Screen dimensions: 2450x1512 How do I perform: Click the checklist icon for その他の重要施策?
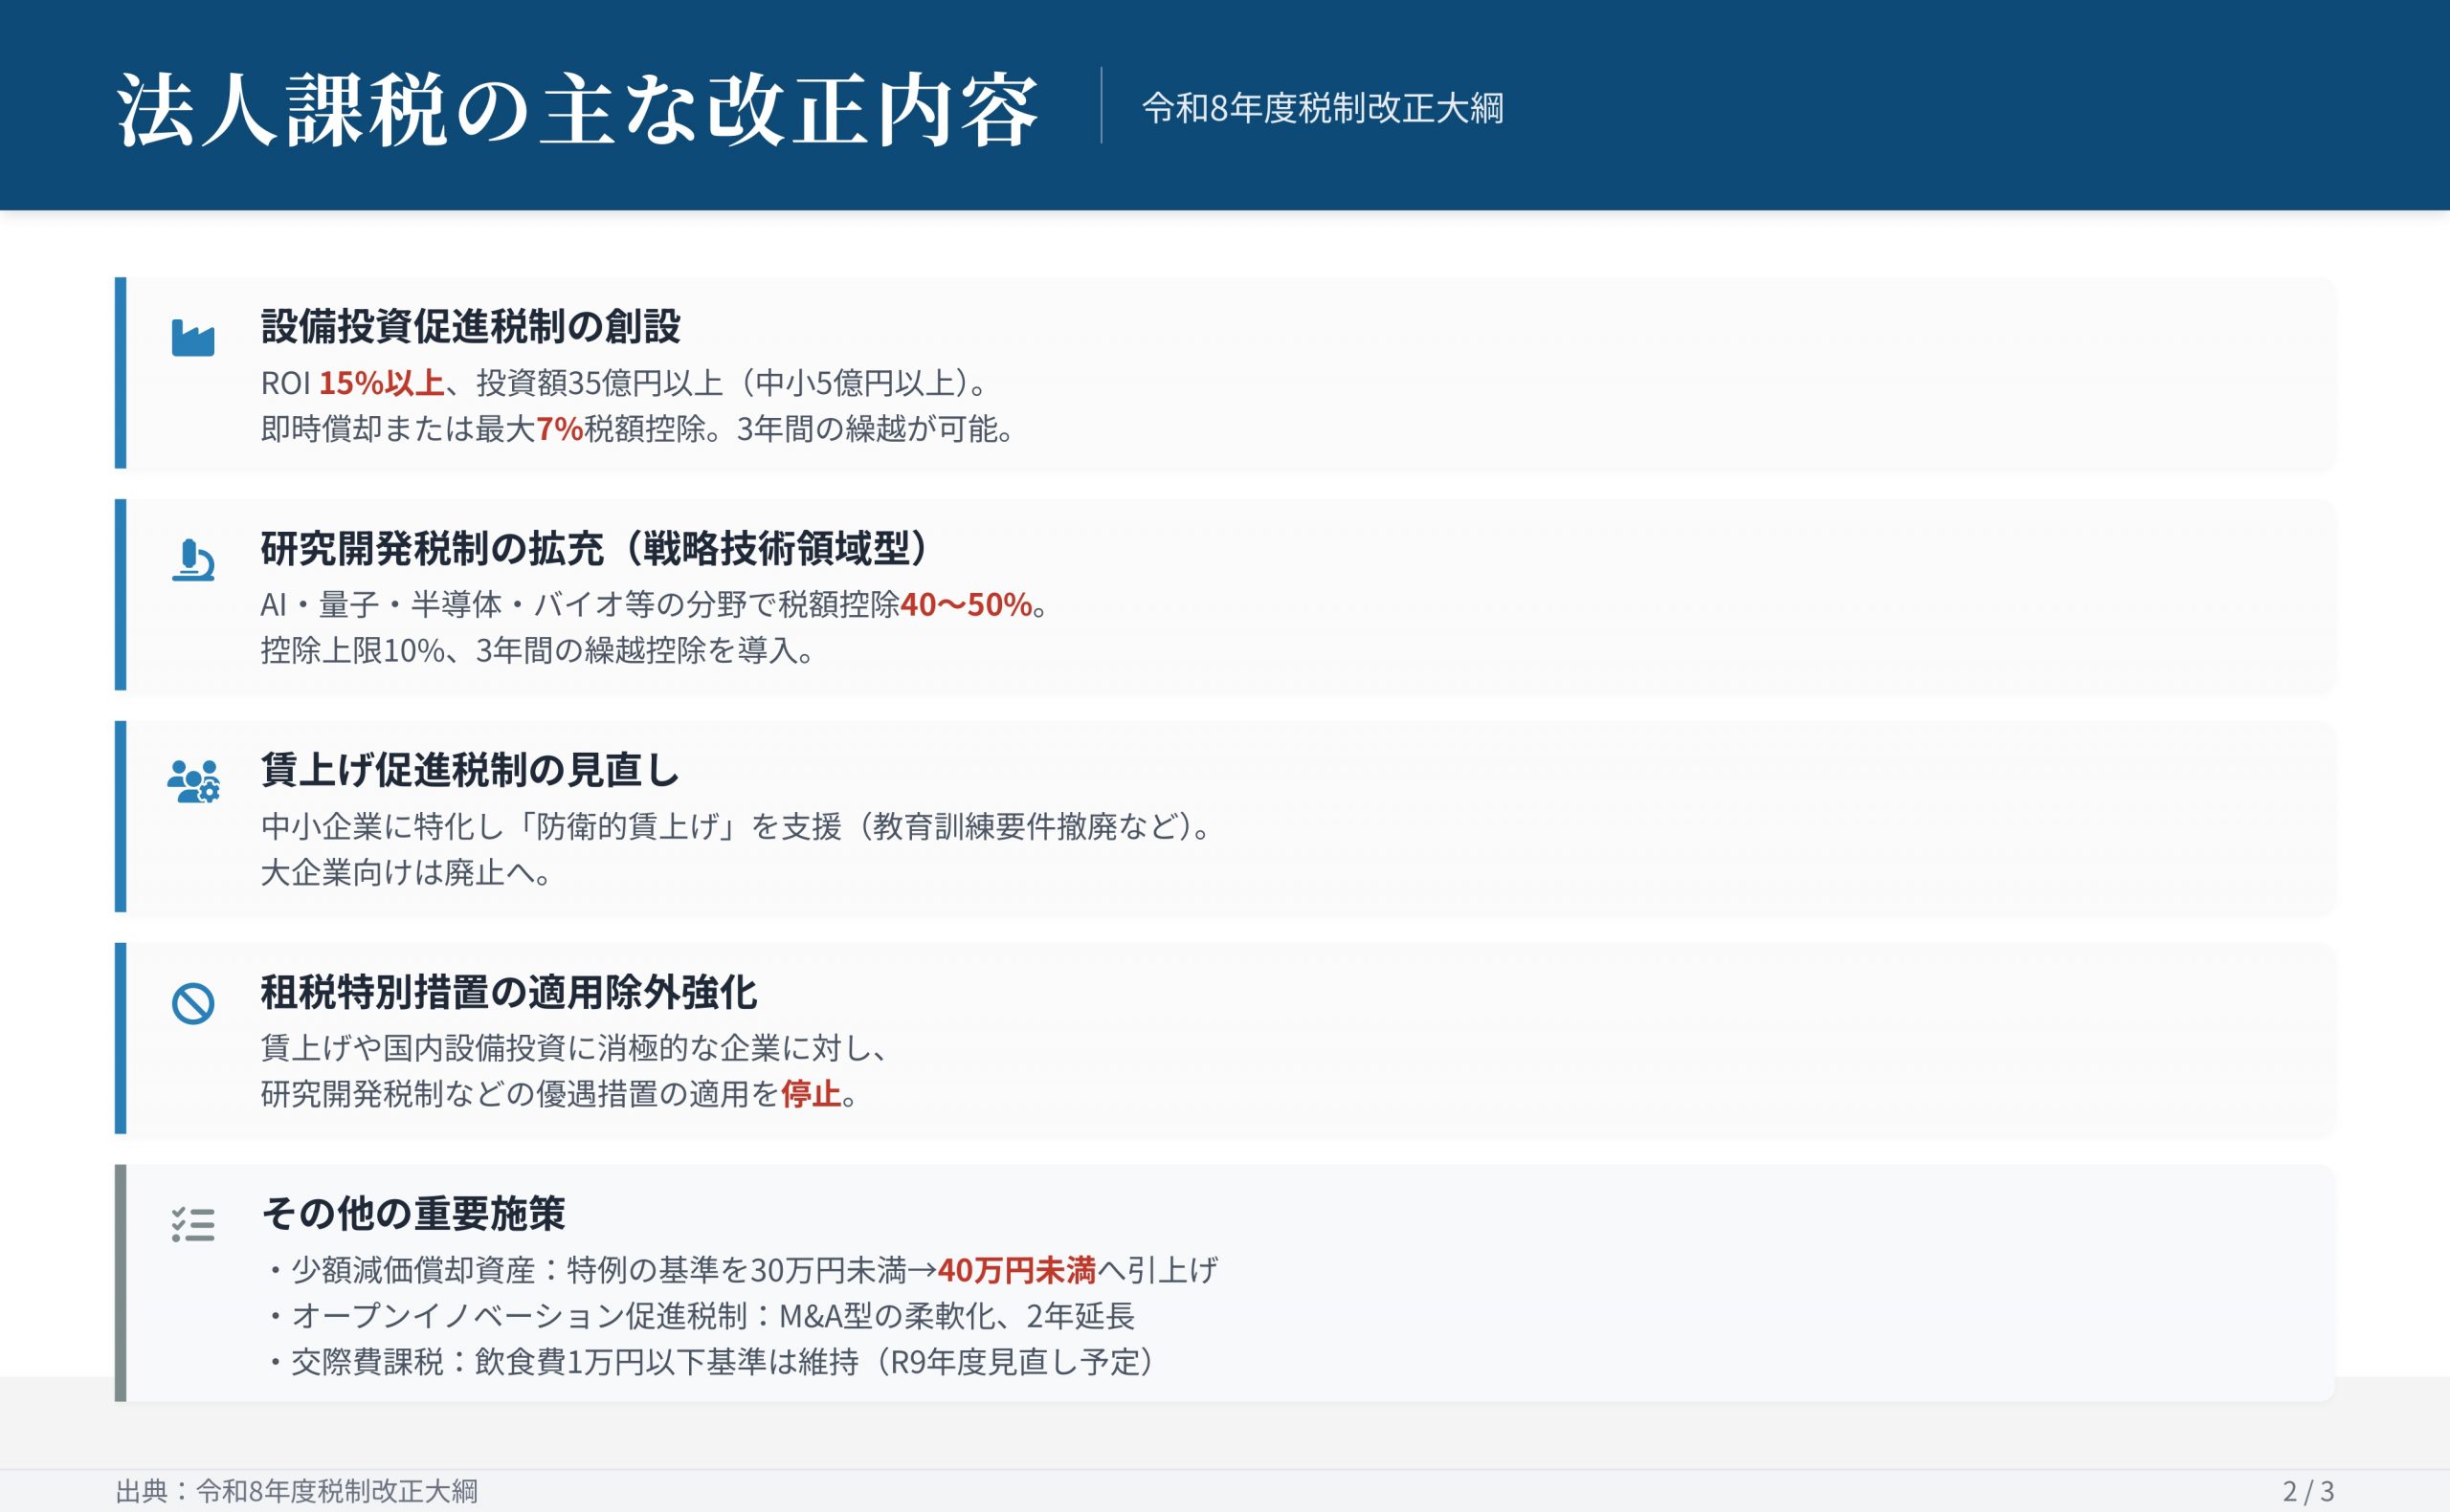193,1224
